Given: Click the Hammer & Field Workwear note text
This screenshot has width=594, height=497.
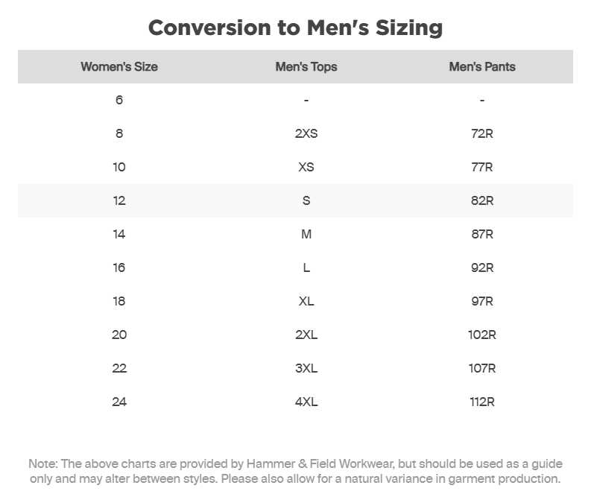Looking at the screenshot, I should [x=295, y=472].
